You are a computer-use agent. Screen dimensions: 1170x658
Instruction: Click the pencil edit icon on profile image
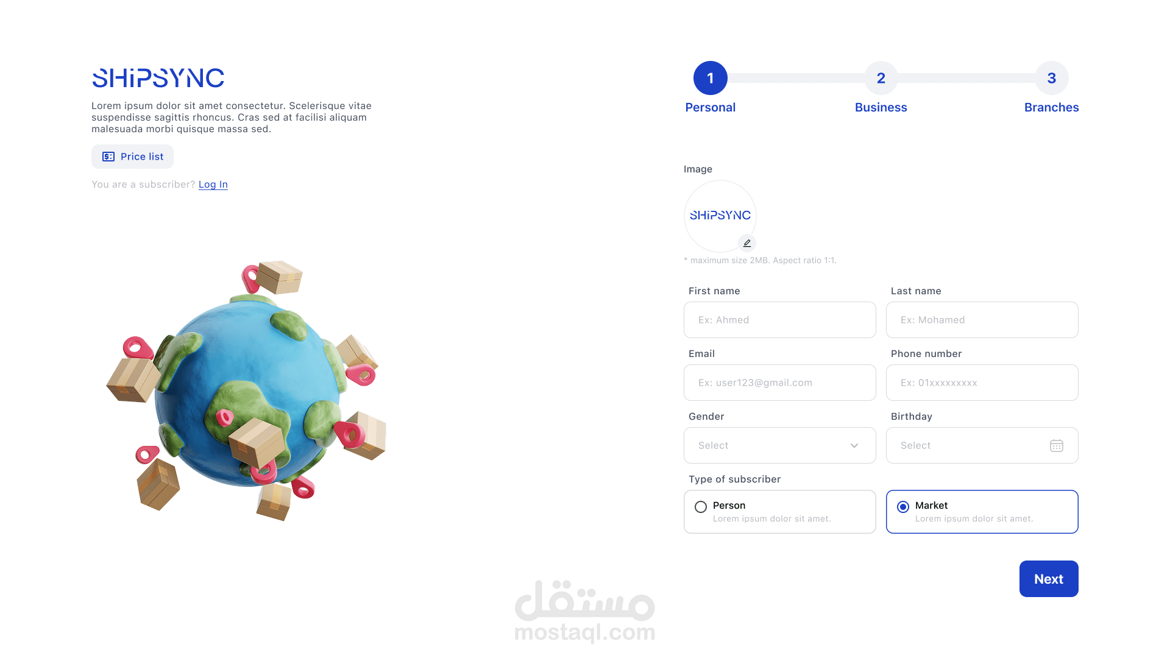coord(747,243)
